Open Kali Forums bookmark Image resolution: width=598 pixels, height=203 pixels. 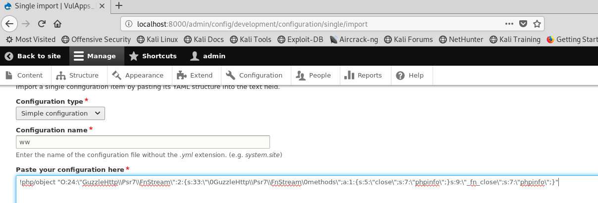point(408,39)
